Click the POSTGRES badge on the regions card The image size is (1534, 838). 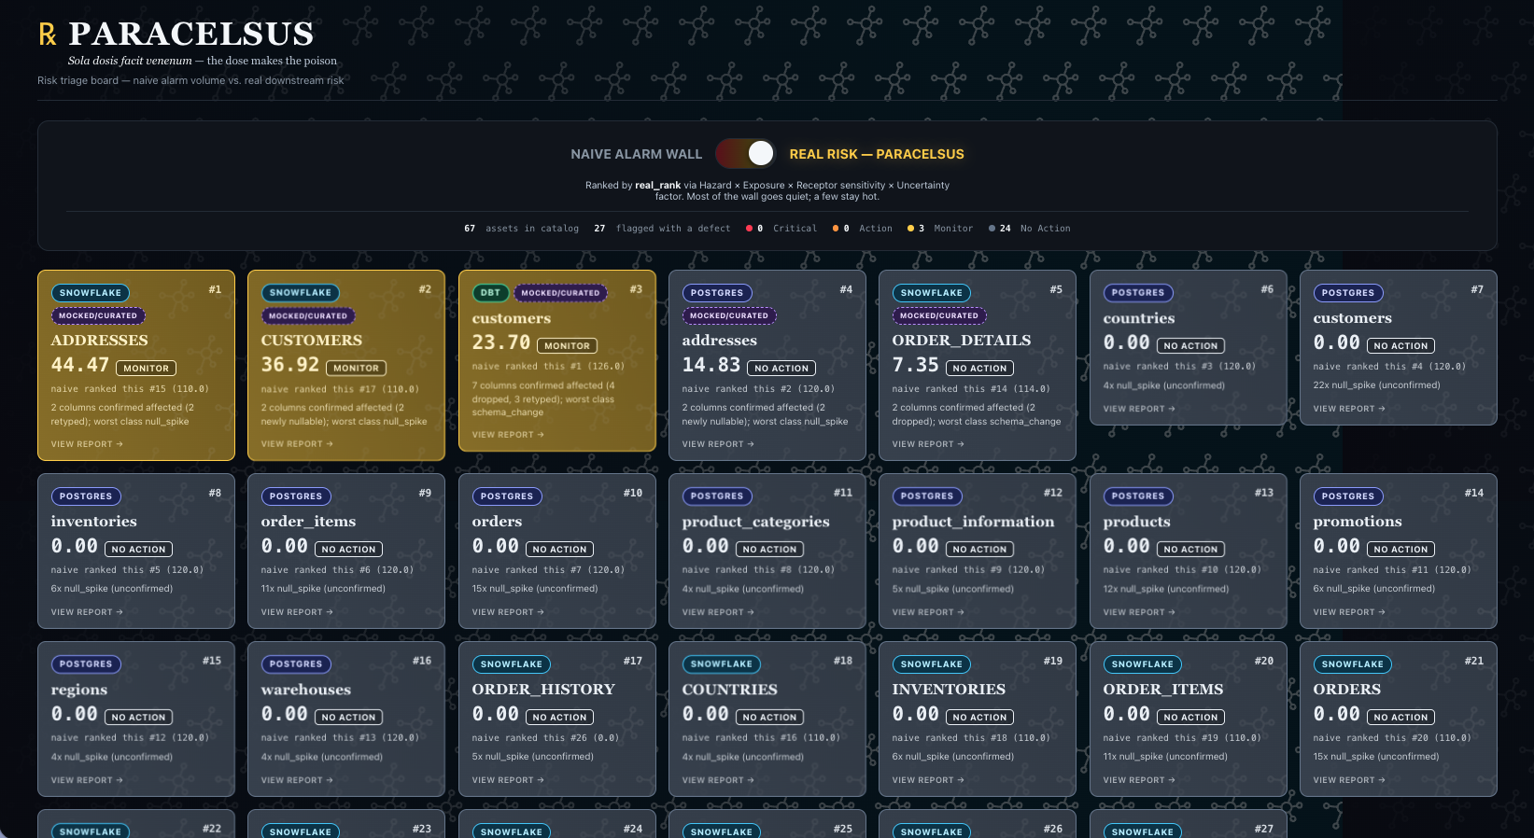pyautogui.click(x=86, y=664)
